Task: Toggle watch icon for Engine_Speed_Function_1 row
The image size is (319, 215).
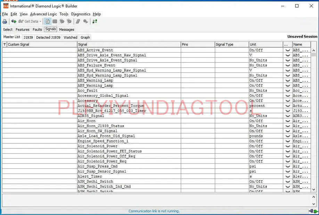Action: click(x=288, y=141)
